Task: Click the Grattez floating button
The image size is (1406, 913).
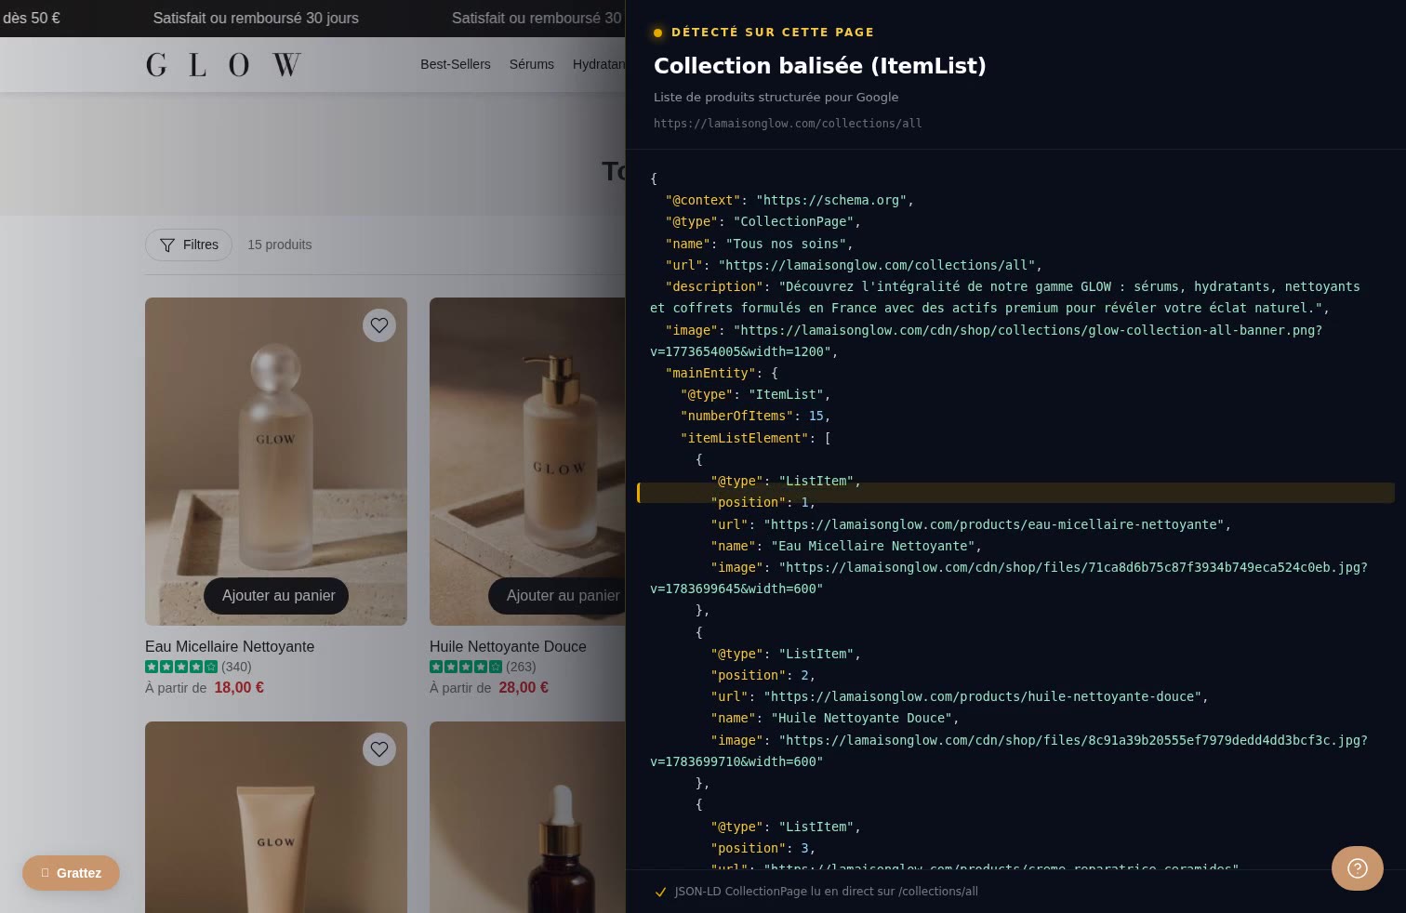Action: coord(71,873)
